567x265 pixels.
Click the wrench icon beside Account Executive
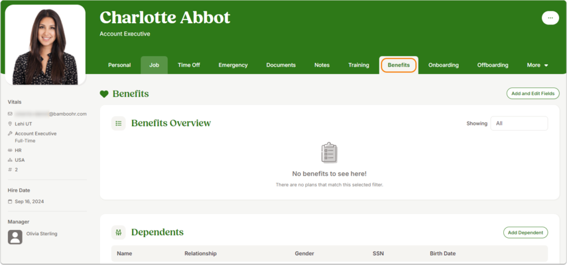click(x=10, y=133)
